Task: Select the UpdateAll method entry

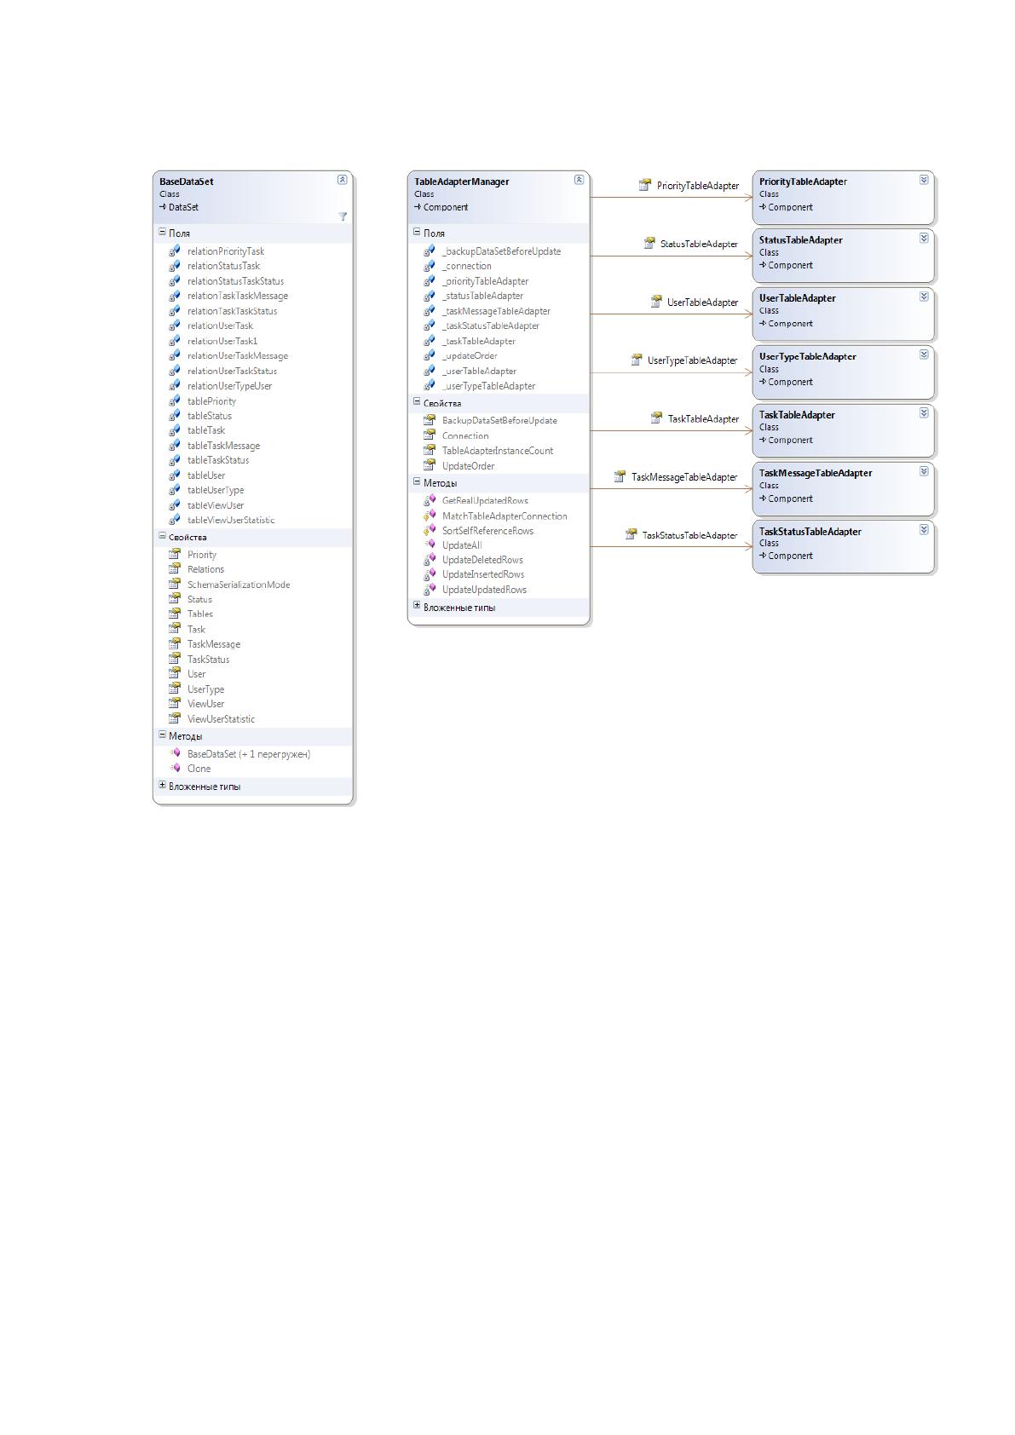Action: point(462,545)
